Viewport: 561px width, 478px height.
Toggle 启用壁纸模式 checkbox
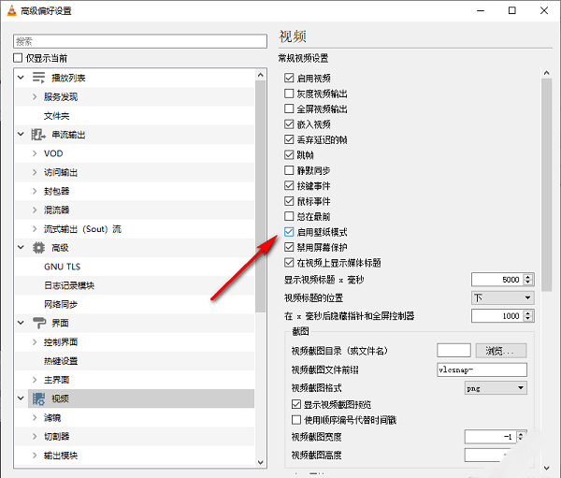click(x=289, y=232)
